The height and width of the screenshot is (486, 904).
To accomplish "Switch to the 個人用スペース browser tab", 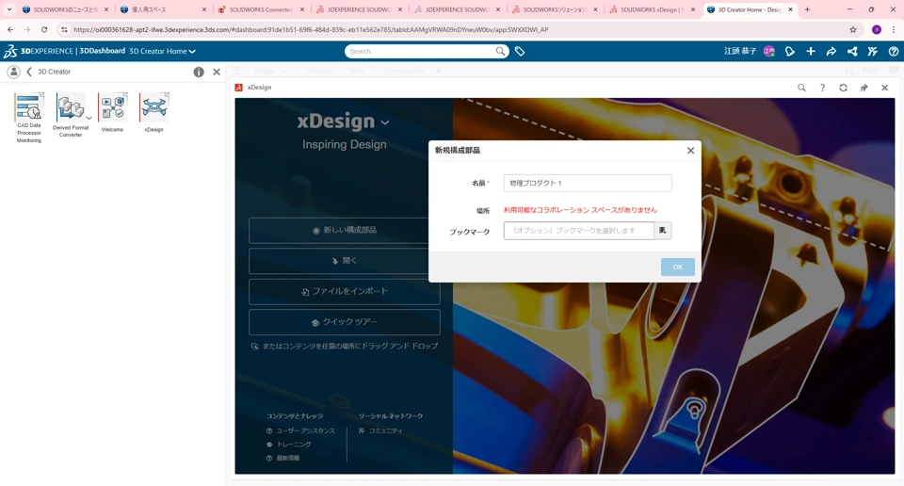I will tap(164, 9).
